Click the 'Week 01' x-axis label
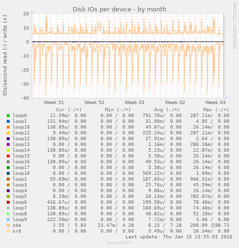This screenshot has height=248, width=239. [x=135, y=103]
